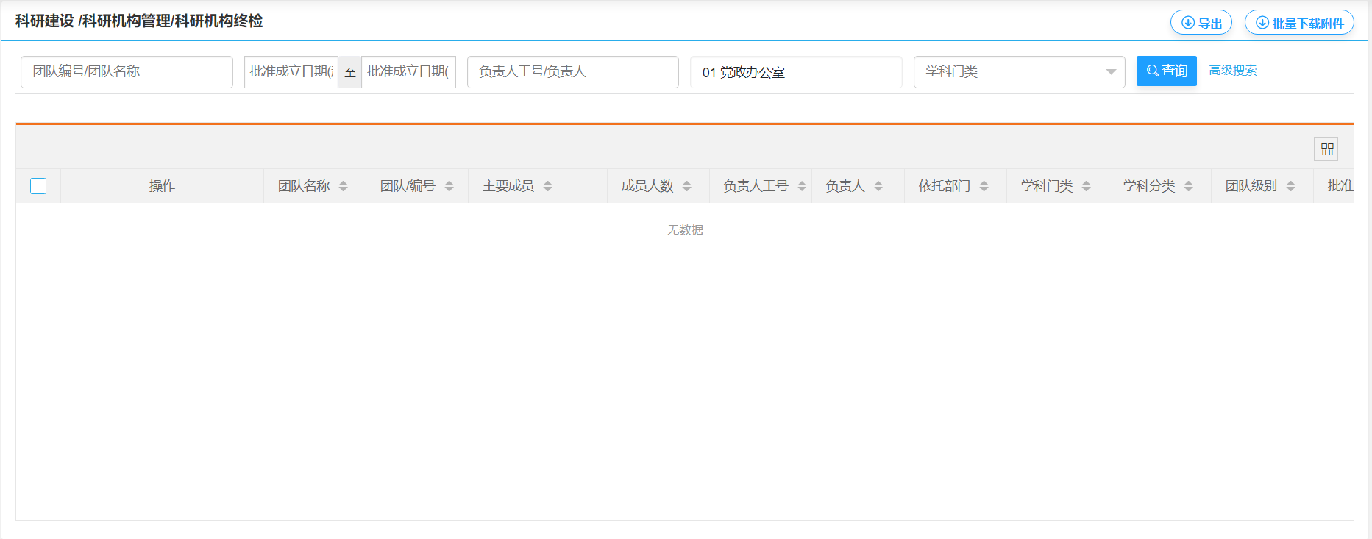
Task: Open the start 批准成立日期 date picker
Action: coord(291,72)
